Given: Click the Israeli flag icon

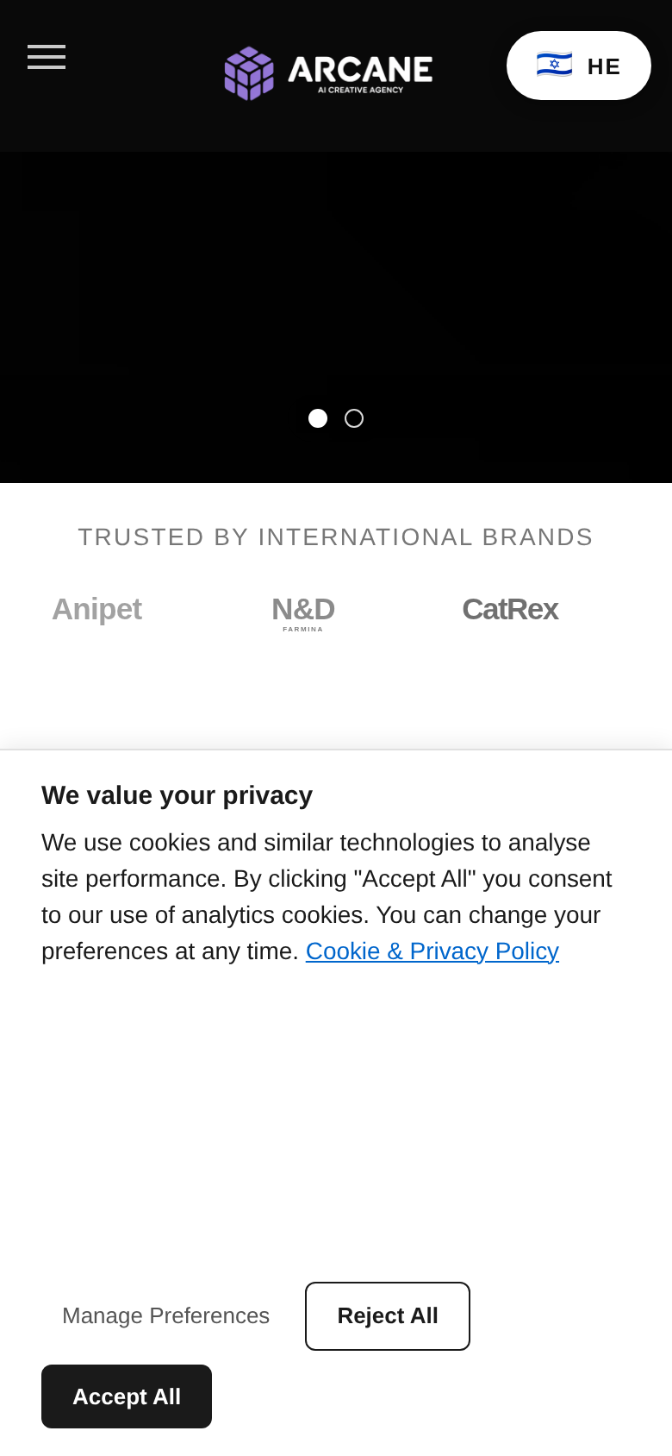Looking at the screenshot, I should point(554,65).
